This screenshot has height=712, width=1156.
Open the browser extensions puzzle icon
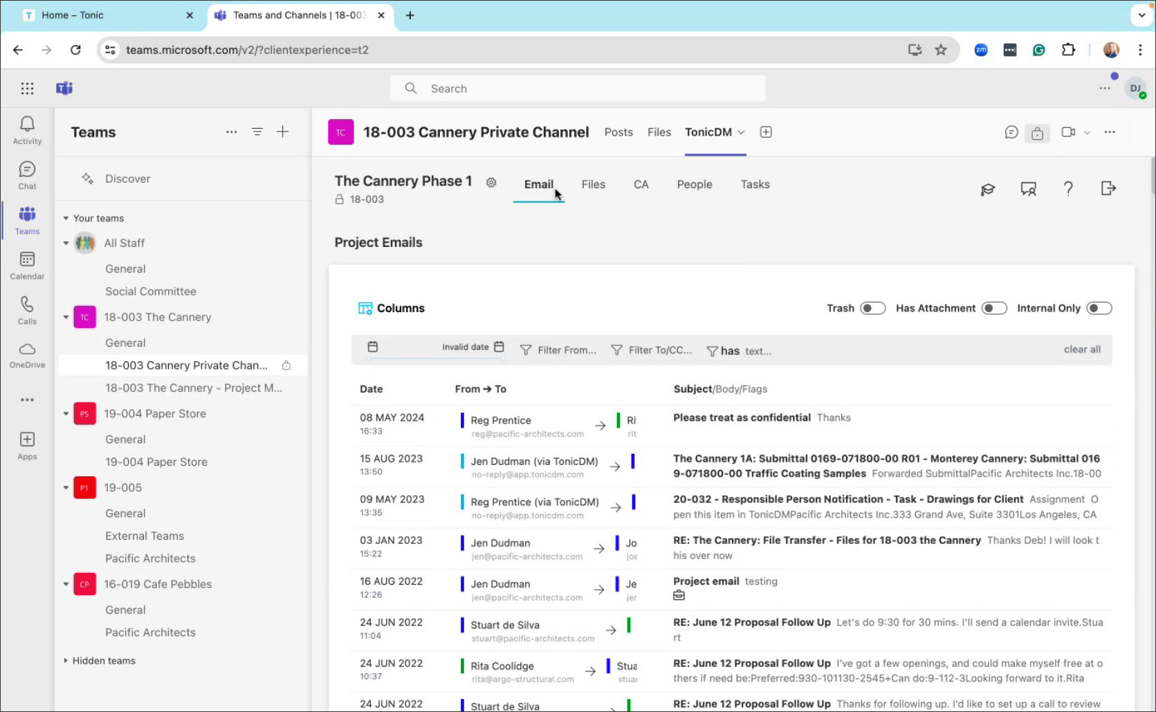pos(1068,50)
